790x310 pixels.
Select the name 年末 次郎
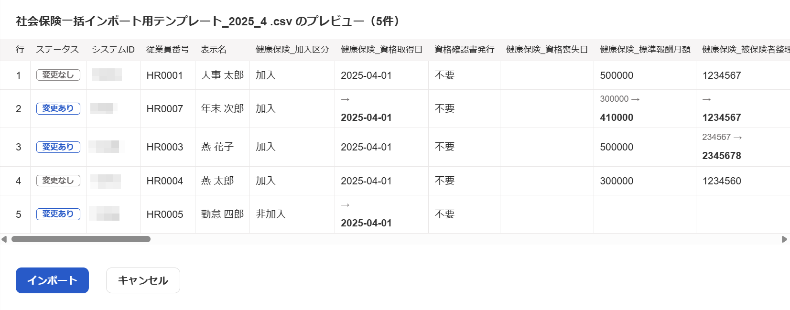click(222, 109)
